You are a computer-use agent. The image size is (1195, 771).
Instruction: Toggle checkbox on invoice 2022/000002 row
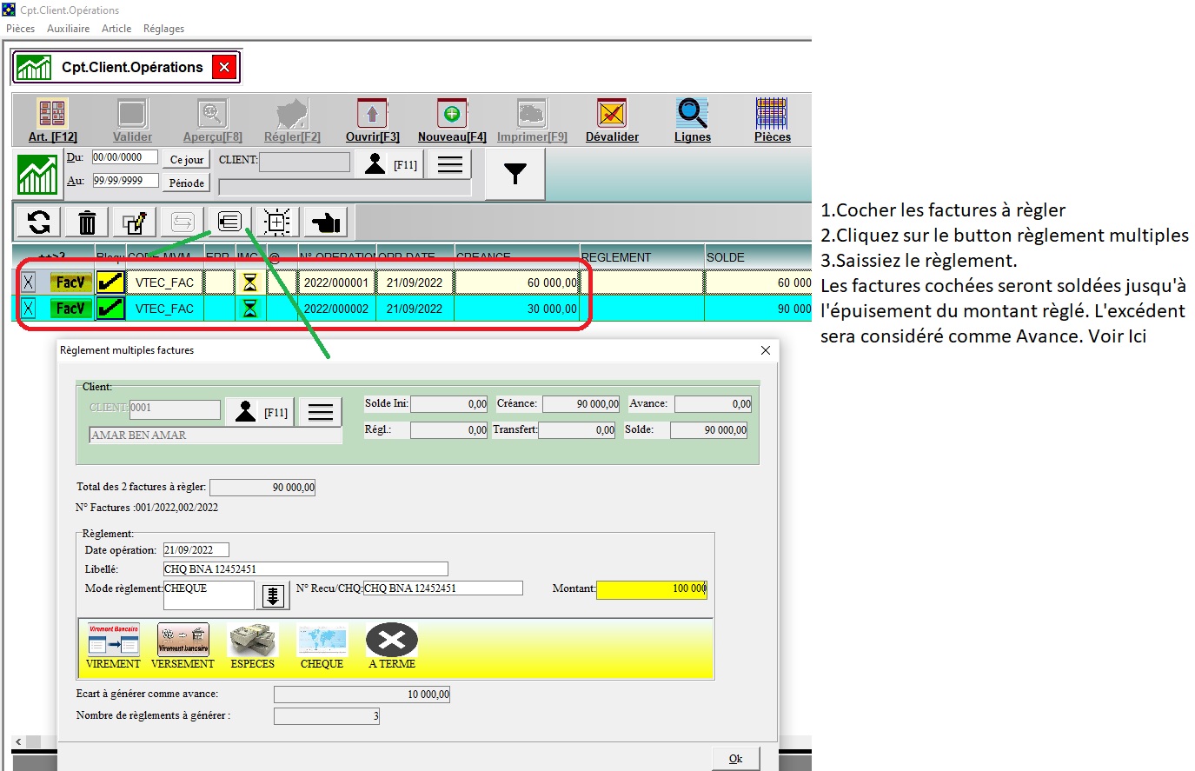(x=29, y=309)
